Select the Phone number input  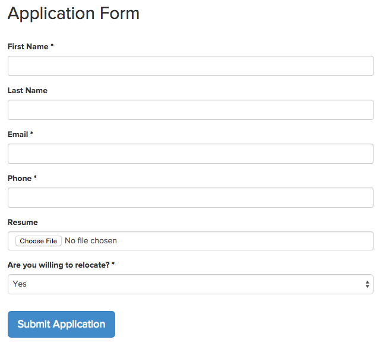[x=190, y=198]
